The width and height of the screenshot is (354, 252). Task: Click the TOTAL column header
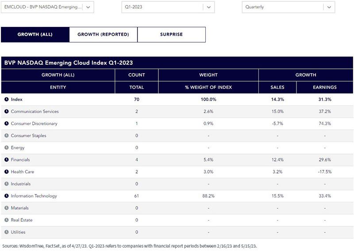coord(137,87)
